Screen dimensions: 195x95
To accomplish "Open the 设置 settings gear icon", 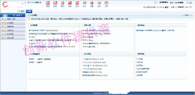I will 92,3.
